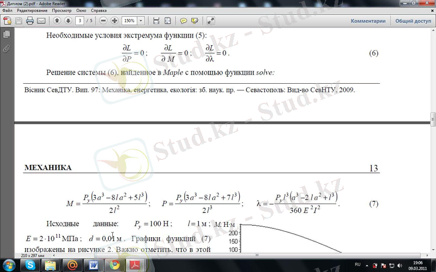Click the page number field showing 3
Viewport: 436px width, 272px height.
tap(80, 21)
